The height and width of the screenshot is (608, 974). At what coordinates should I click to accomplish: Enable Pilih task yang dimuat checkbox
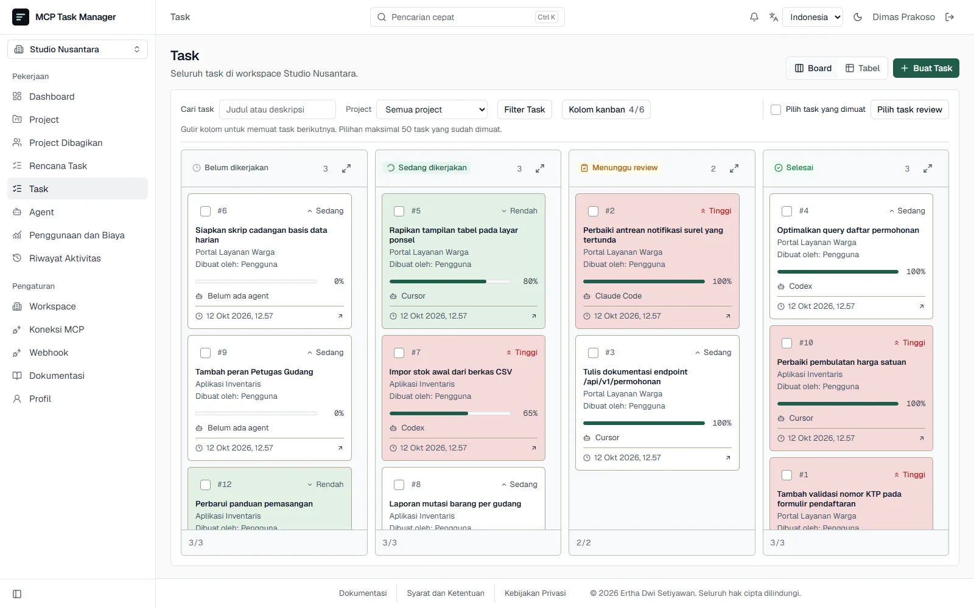coord(776,109)
